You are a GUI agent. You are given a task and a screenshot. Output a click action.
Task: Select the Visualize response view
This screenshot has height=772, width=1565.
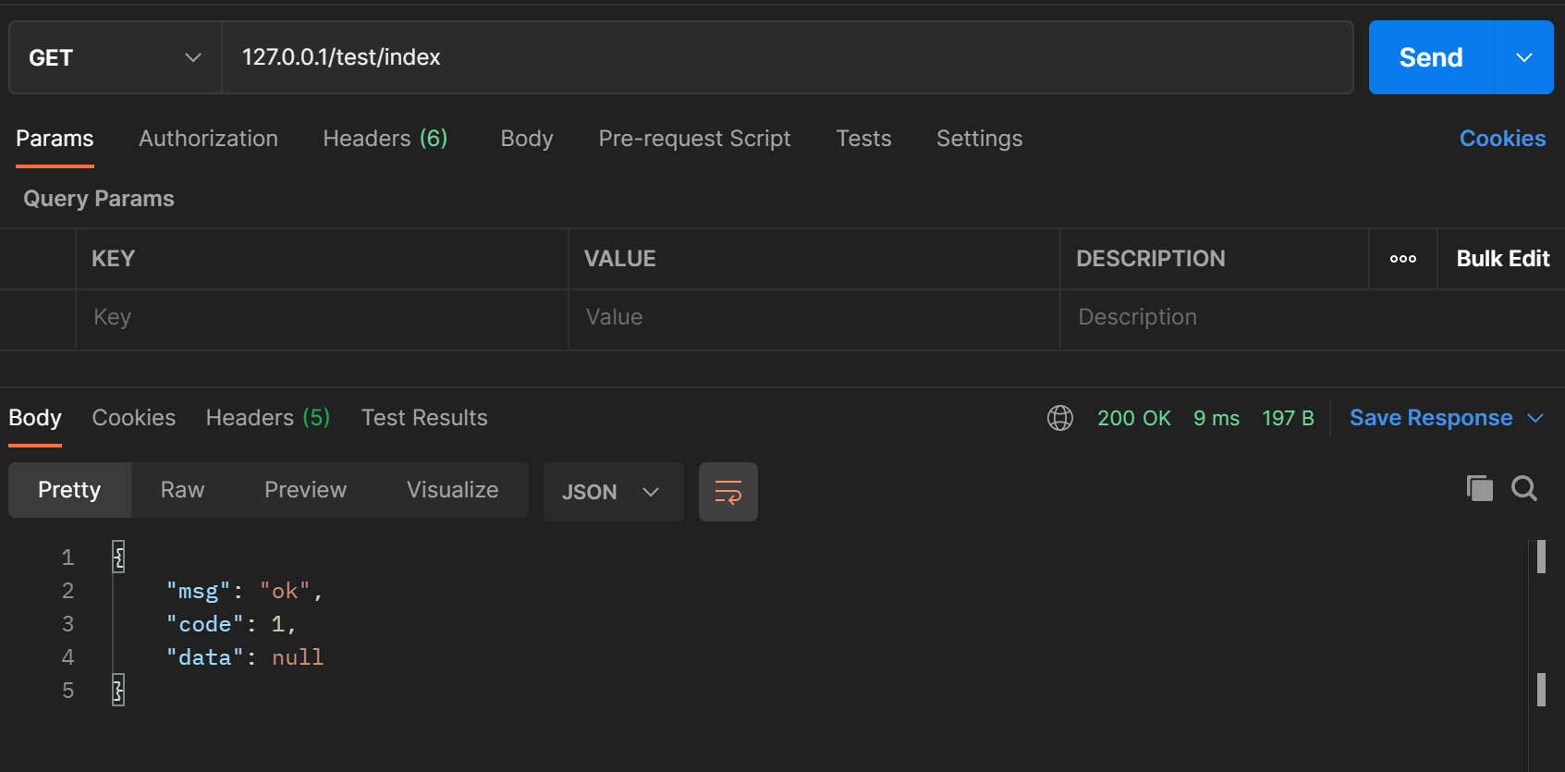pyautogui.click(x=452, y=490)
